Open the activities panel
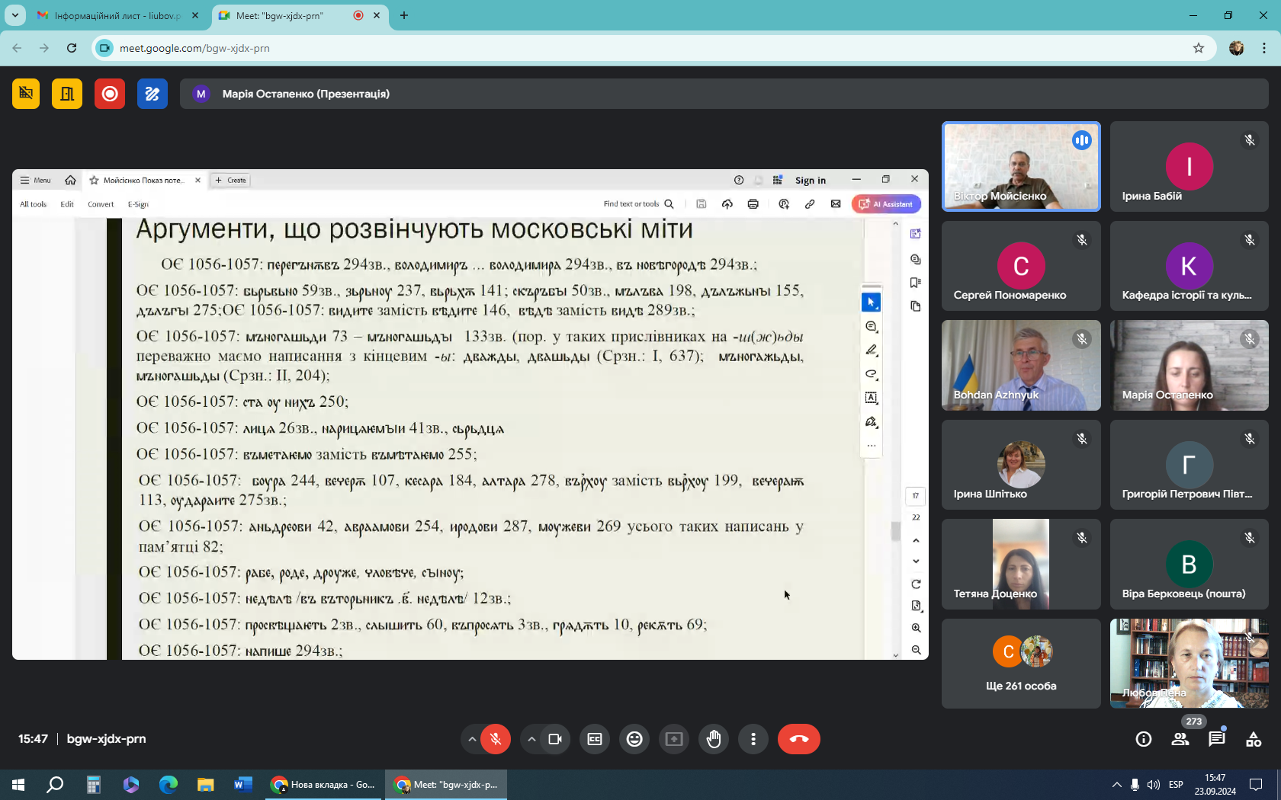This screenshot has height=800, width=1281. [x=1253, y=739]
